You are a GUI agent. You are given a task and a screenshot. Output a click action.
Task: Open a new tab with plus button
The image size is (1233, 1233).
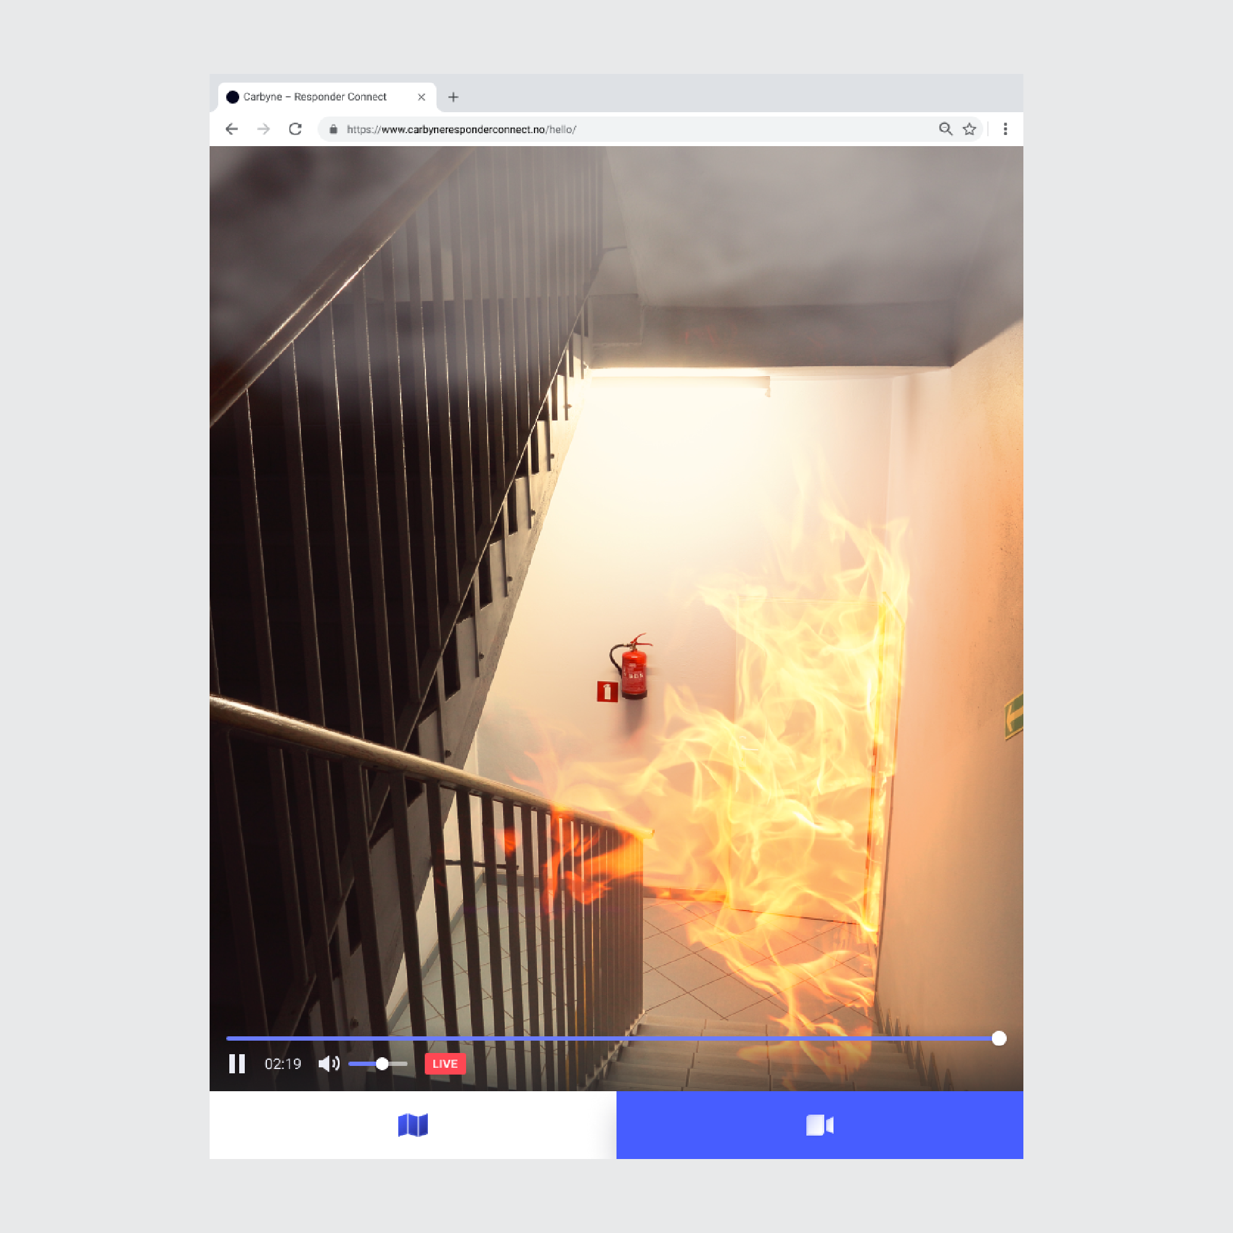pyautogui.click(x=453, y=97)
